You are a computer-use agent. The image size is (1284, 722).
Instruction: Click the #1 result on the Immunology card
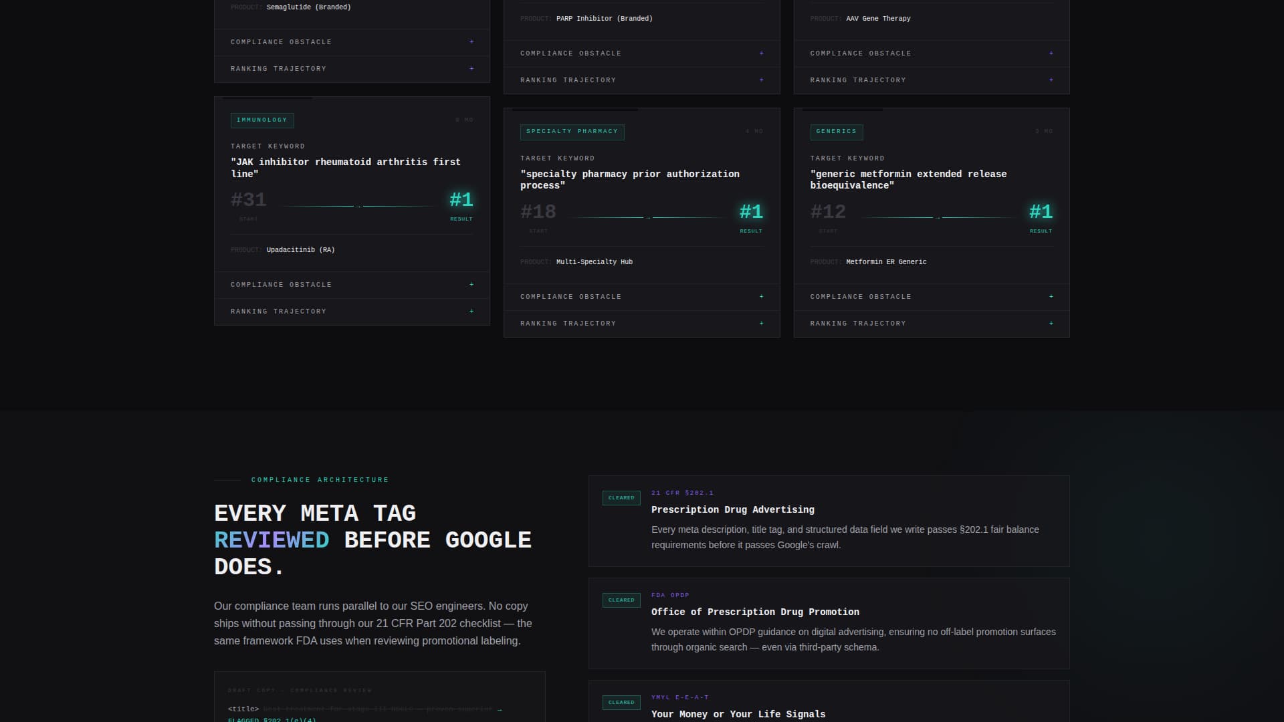461,200
